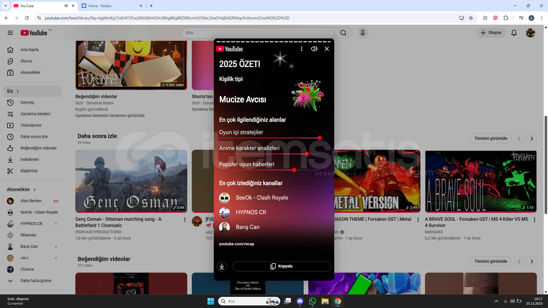This screenshot has height=308, width=548.
Task: Open Geçmiş history in the sidebar
Action: pos(27,102)
